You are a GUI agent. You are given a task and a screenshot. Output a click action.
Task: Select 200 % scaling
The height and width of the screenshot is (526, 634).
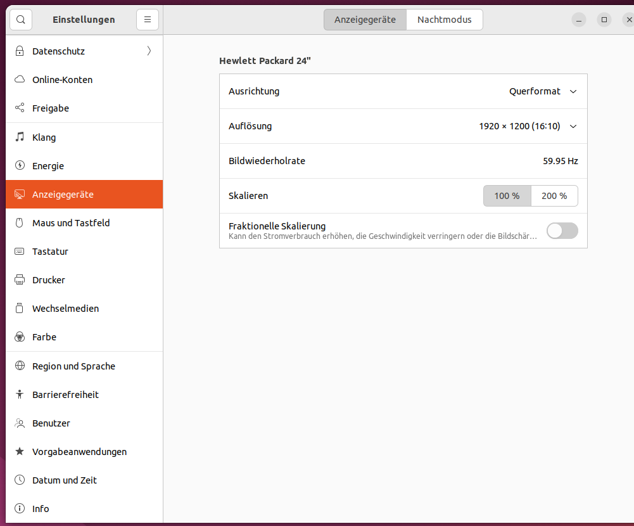coord(554,196)
